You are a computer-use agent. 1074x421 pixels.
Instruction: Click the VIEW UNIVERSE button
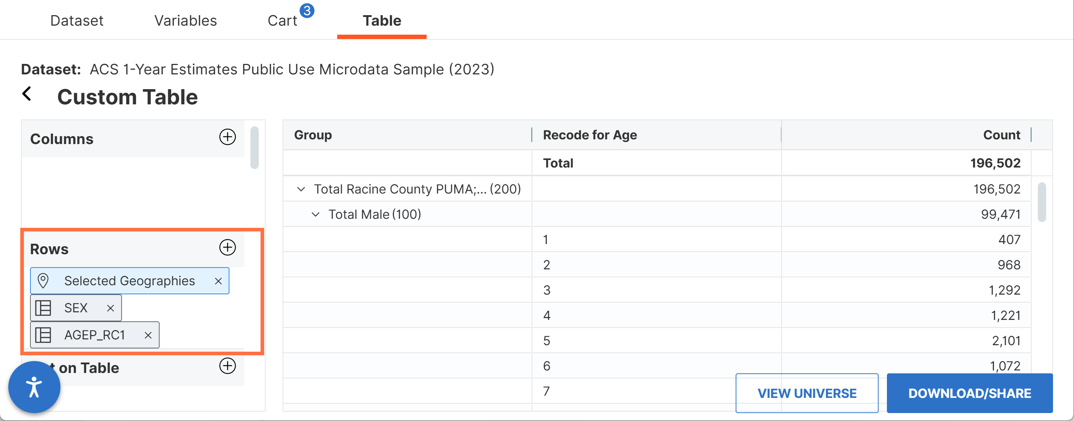point(807,393)
